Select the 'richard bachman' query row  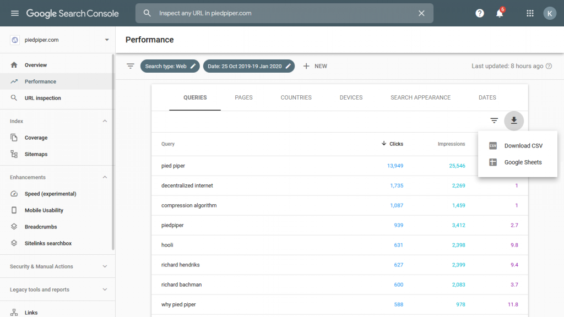click(339, 285)
